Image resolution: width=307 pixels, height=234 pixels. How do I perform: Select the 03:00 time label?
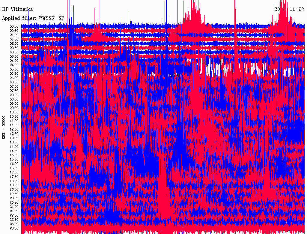pyautogui.click(x=14, y=52)
